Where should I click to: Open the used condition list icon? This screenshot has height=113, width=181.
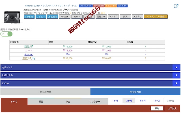33,58
